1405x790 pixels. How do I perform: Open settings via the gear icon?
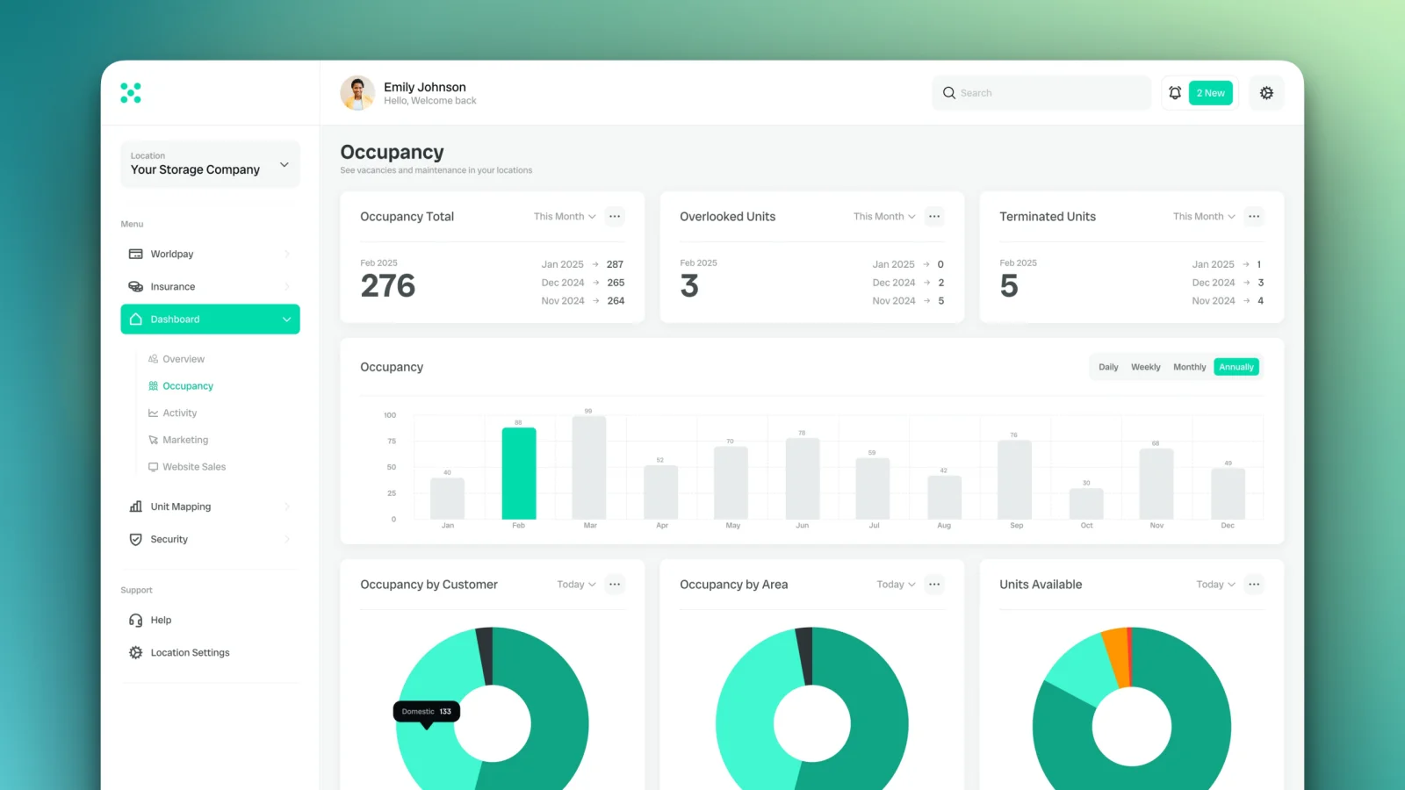1266,93
